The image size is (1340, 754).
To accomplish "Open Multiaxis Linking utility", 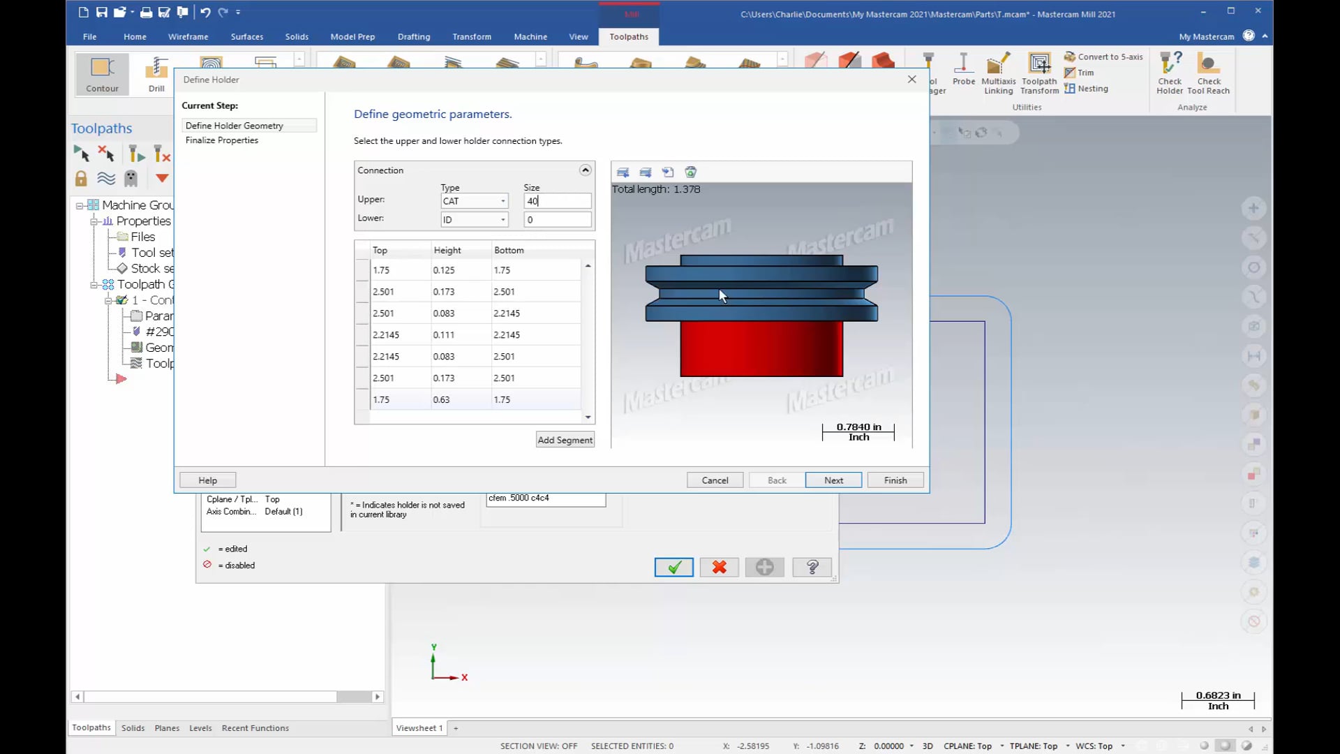I will pos(999,73).
